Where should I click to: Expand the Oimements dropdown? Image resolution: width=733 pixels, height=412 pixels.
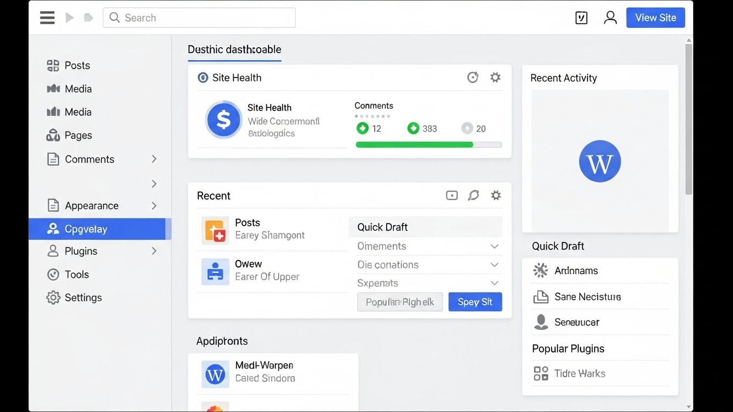[494, 246]
